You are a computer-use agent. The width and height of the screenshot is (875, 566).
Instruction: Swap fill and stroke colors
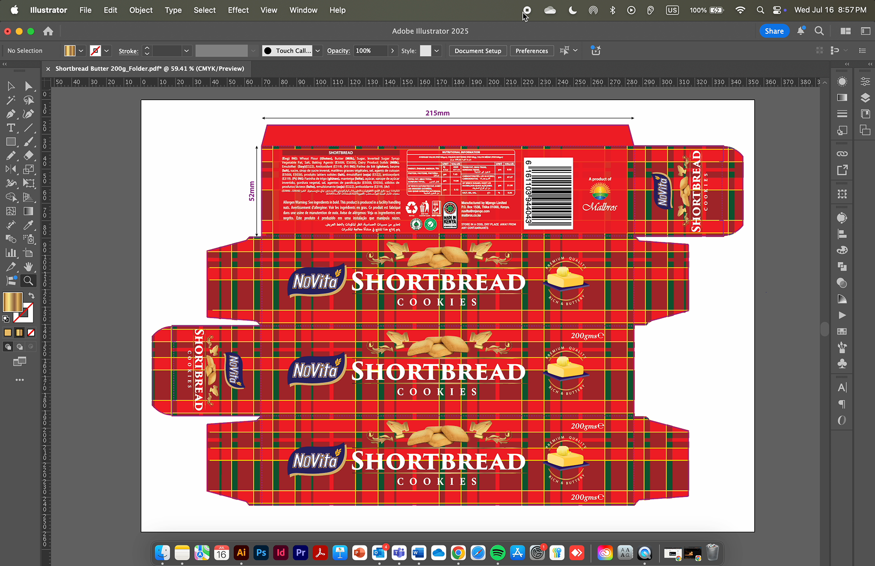(31, 296)
